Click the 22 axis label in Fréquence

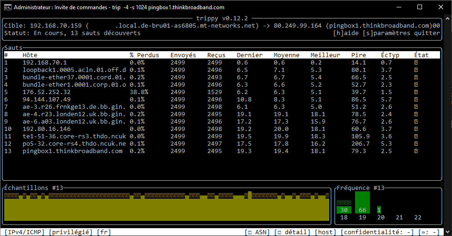click(x=418, y=217)
